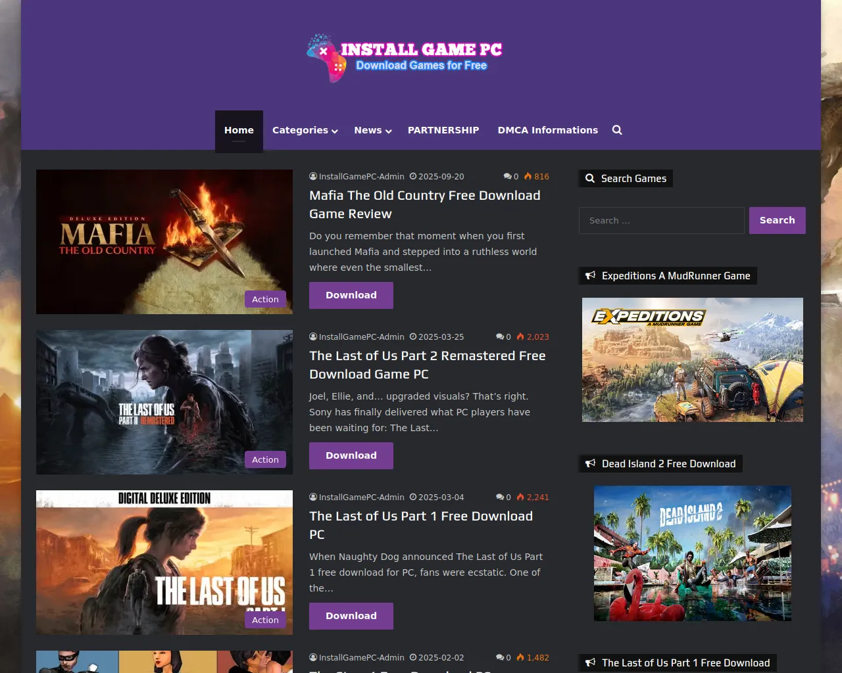Click clock icon beside 2025-03-04 date

tap(413, 497)
